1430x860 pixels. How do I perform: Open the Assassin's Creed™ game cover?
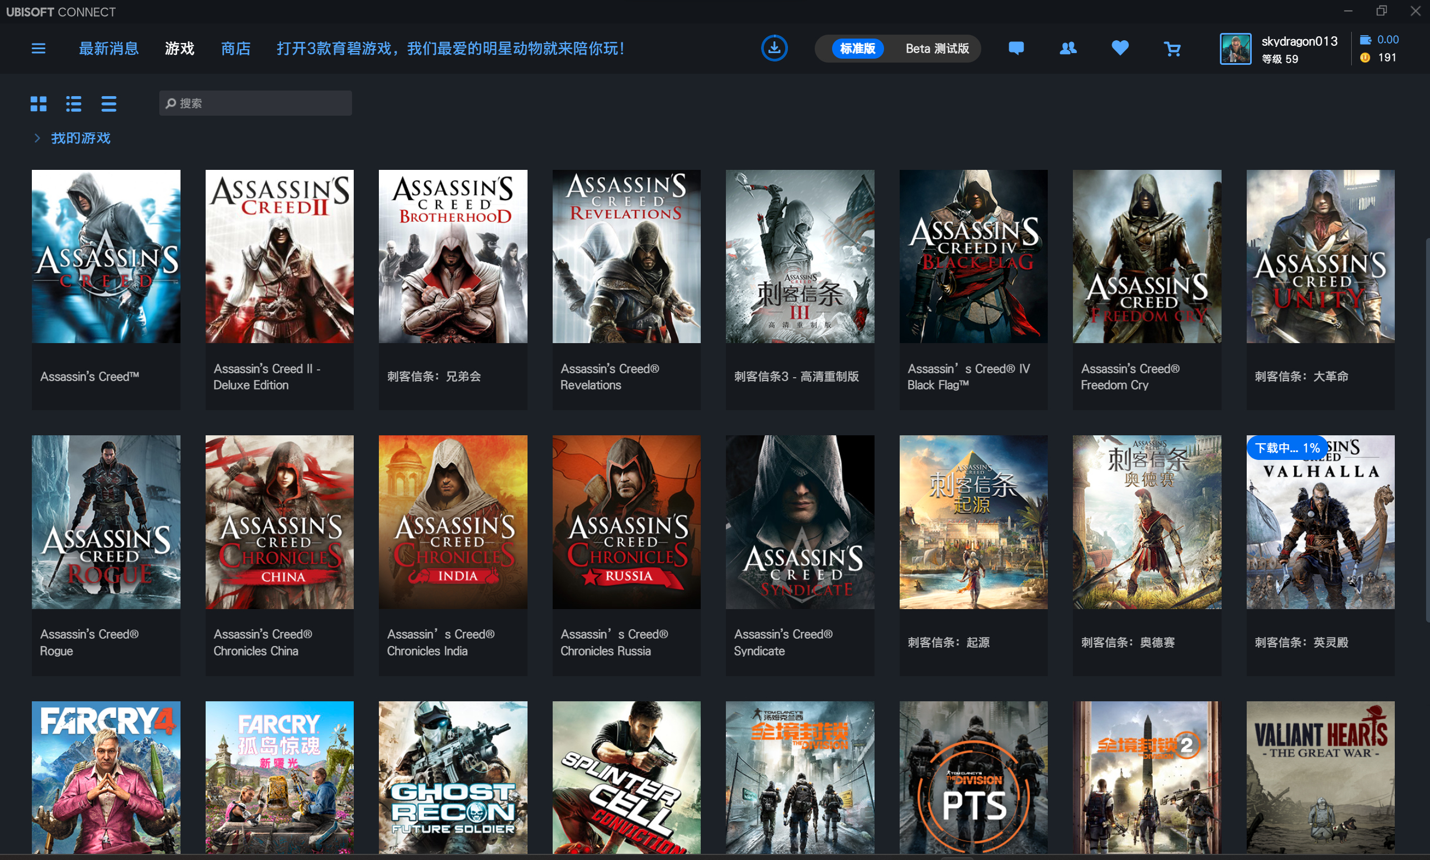[106, 256]
